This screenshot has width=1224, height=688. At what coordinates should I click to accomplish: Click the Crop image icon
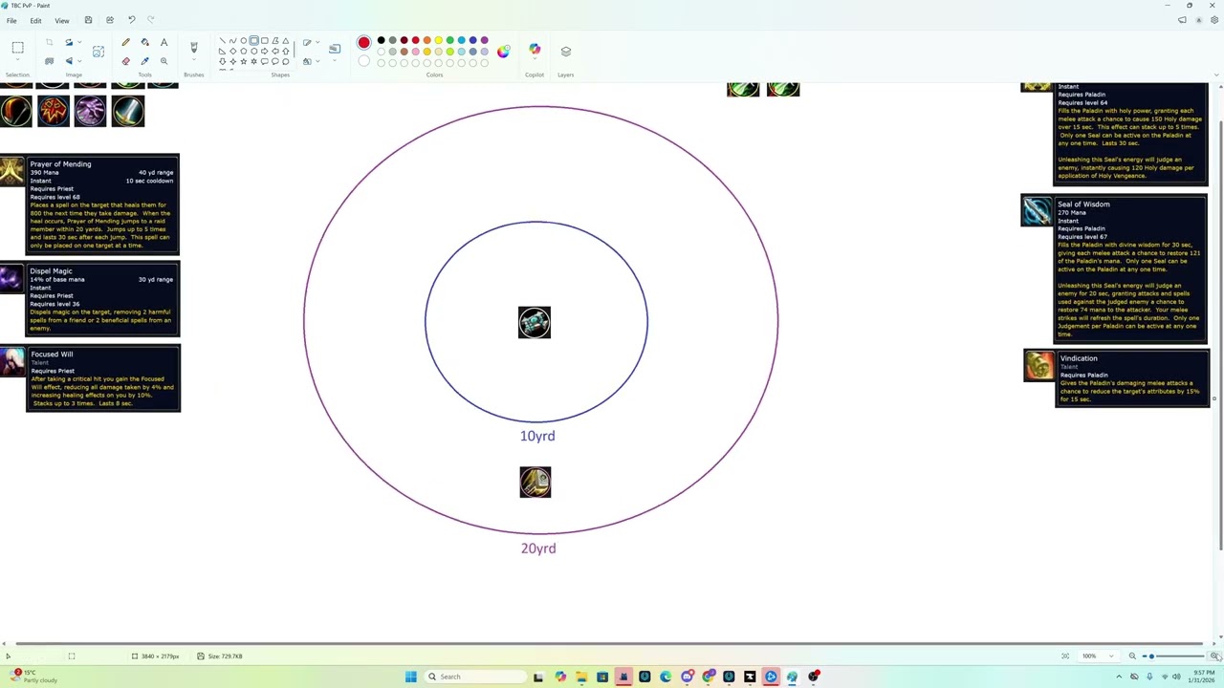[x=50, y=42]
